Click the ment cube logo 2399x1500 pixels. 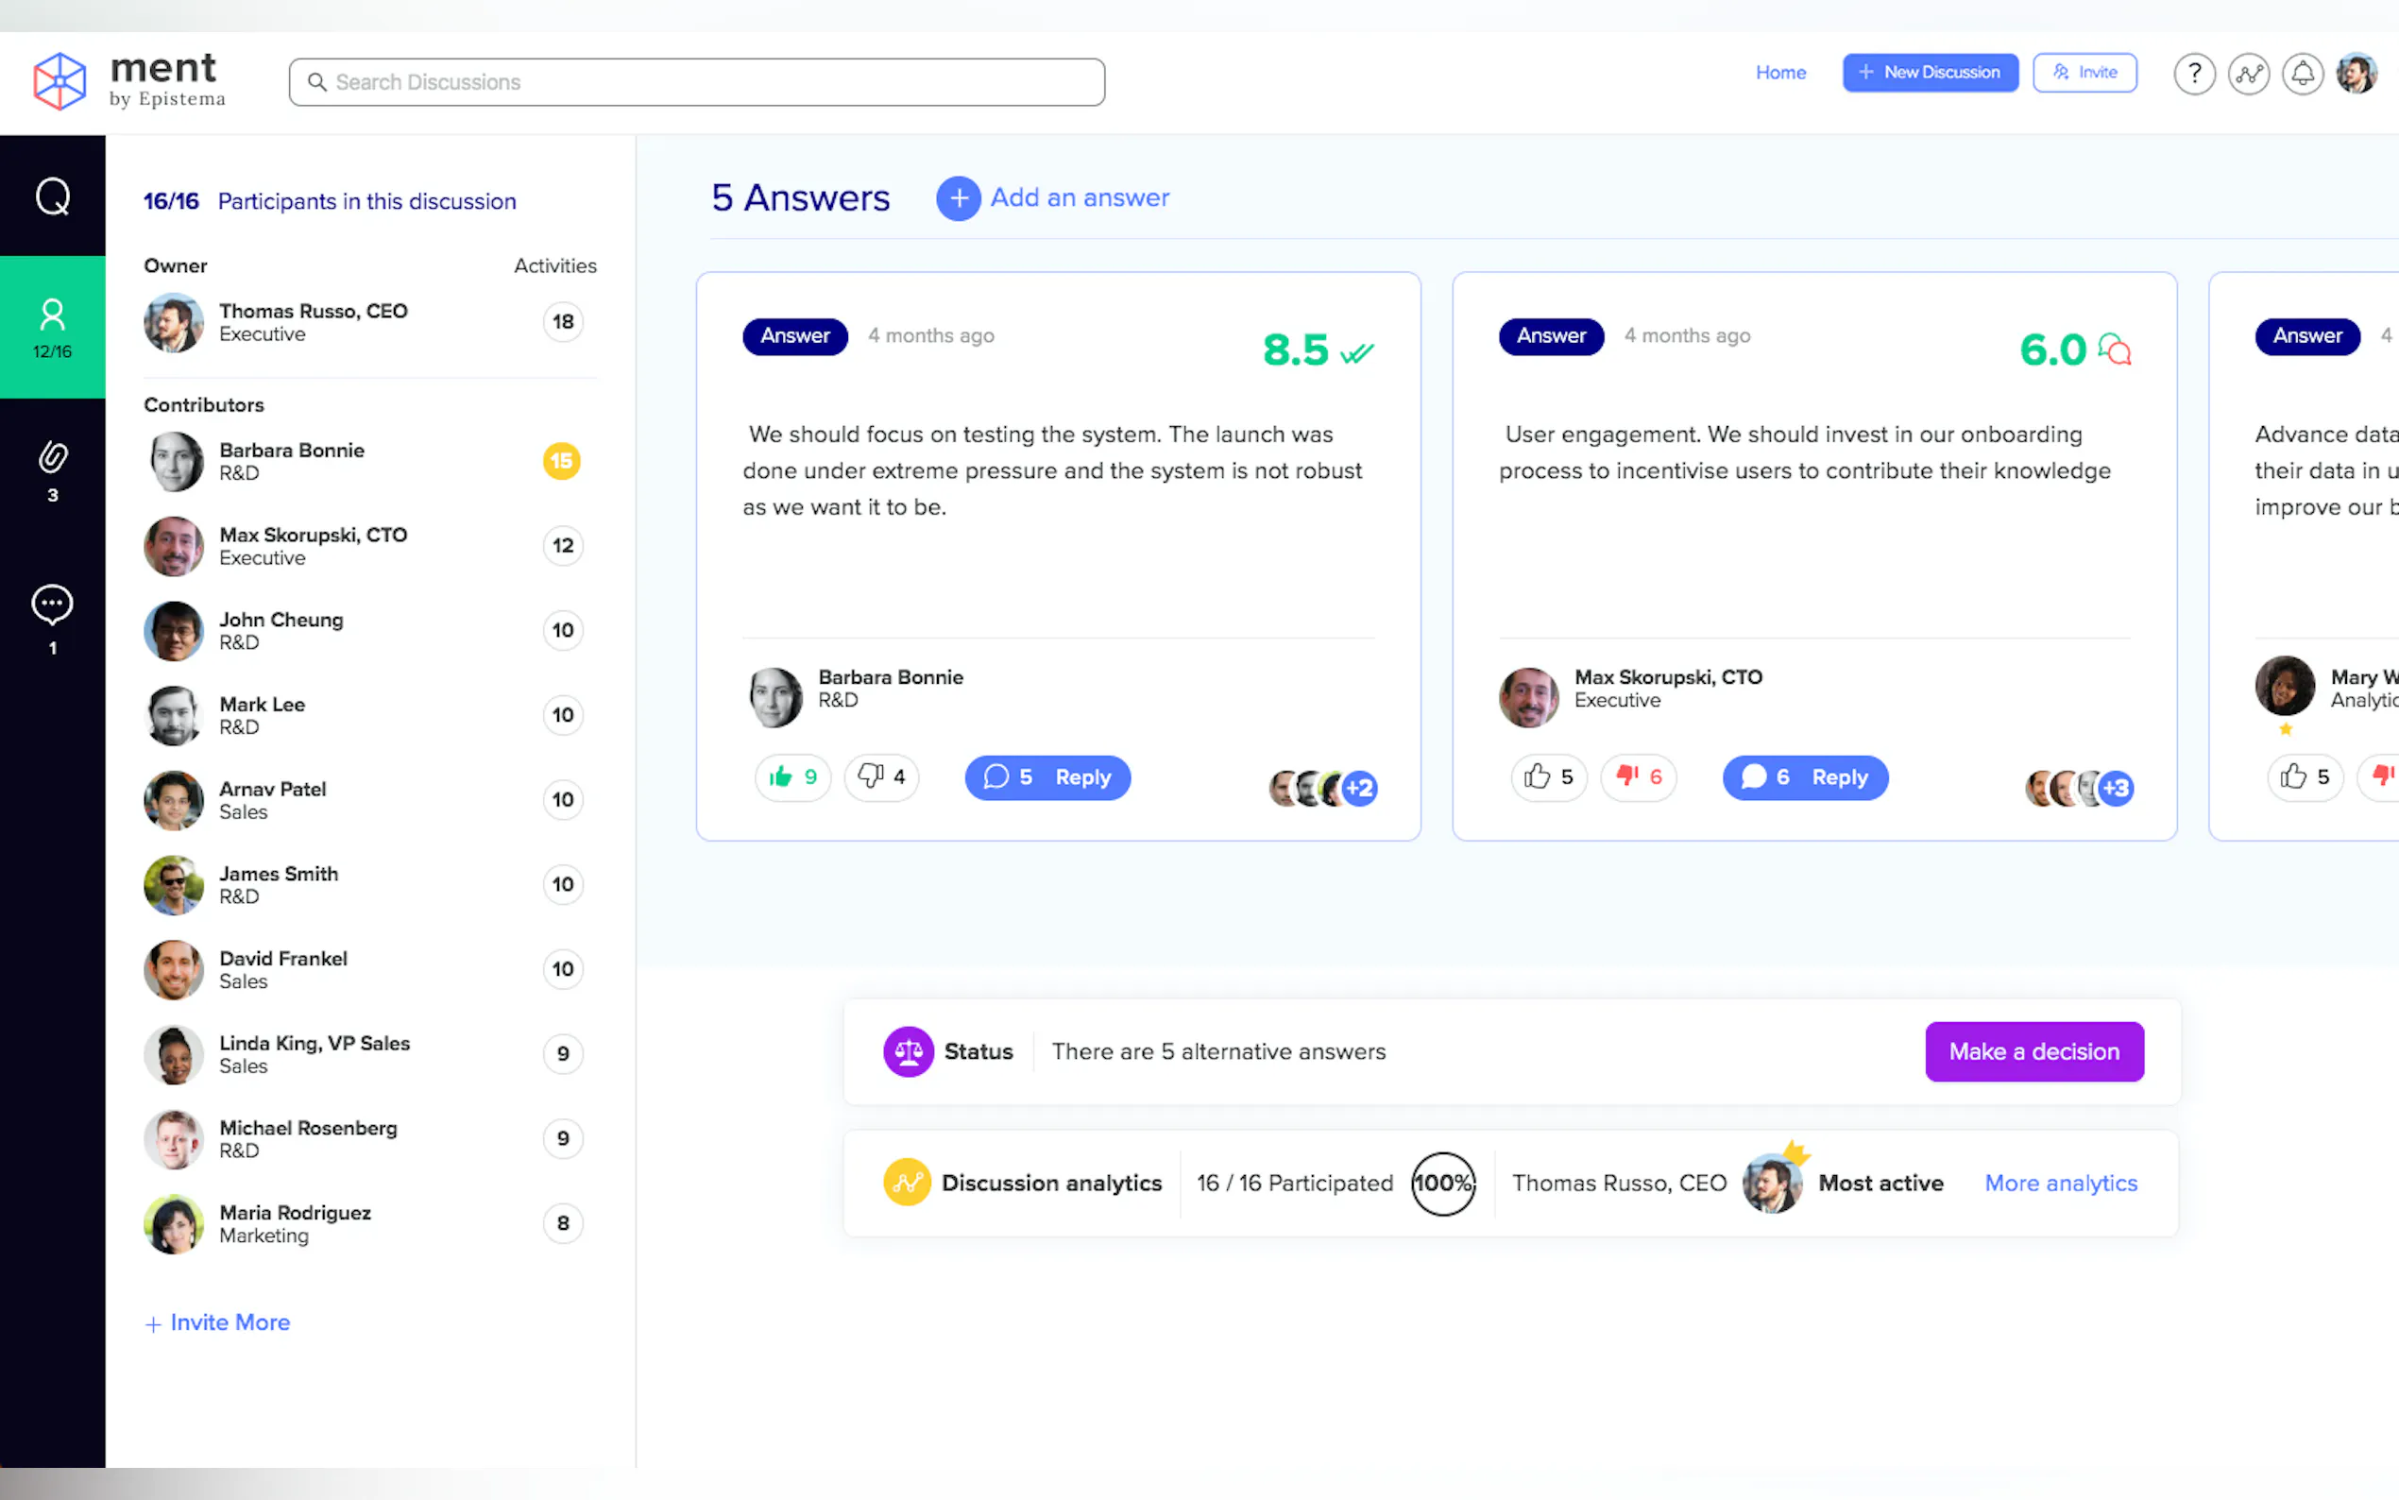60,81
